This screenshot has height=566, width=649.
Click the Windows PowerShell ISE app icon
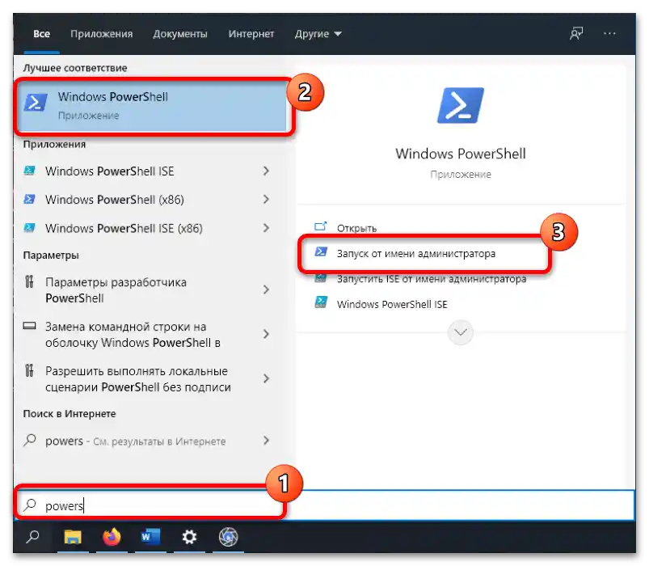coord(29,171)
